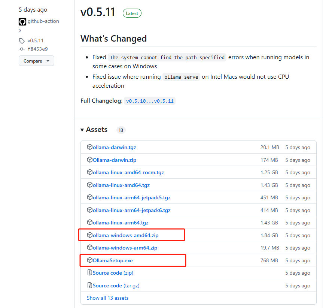Download ollama-linux-arm64-jetpack5.tgz
The image size is (329, 308).
(131, 198)
